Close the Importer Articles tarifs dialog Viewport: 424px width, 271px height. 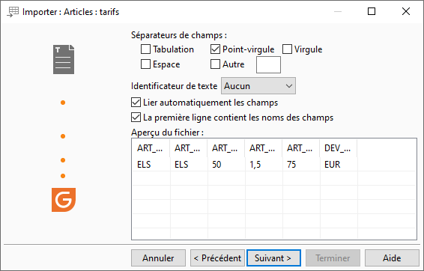pyautogui.click(x=406, y=11)
